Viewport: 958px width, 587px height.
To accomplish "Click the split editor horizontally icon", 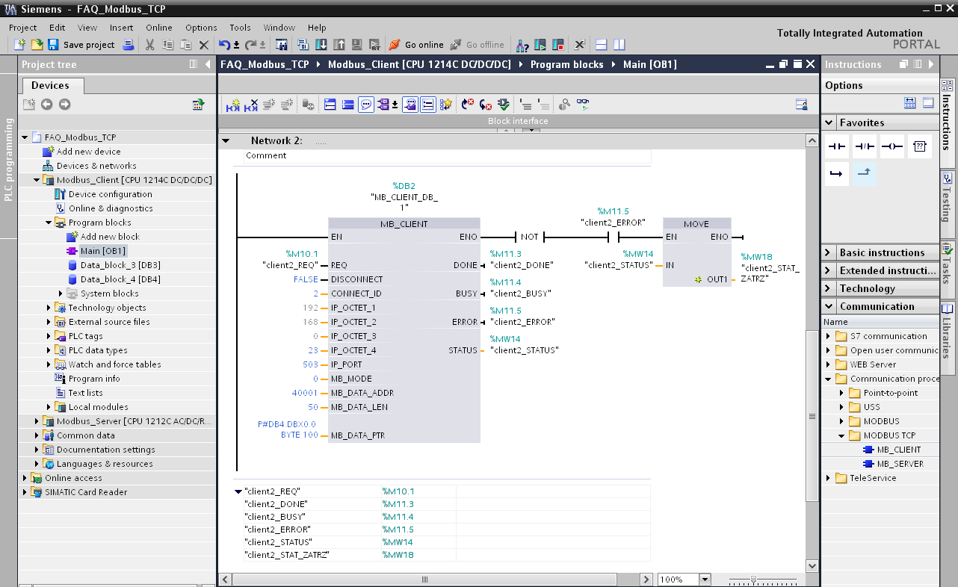I will tap(601, 45).
